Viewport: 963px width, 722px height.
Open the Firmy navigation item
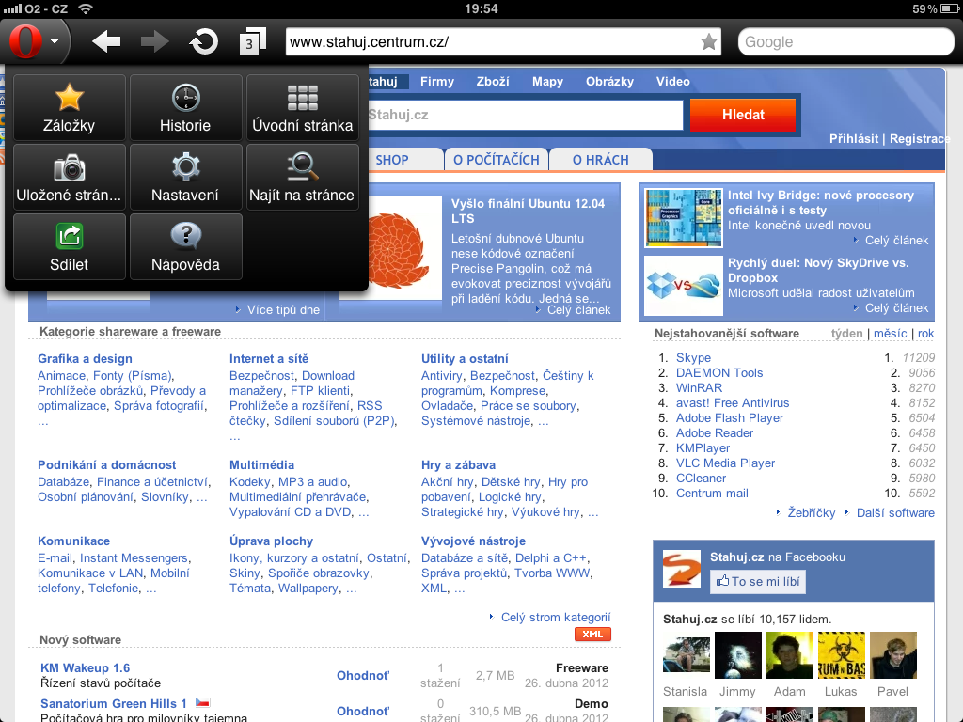[437, 81]
